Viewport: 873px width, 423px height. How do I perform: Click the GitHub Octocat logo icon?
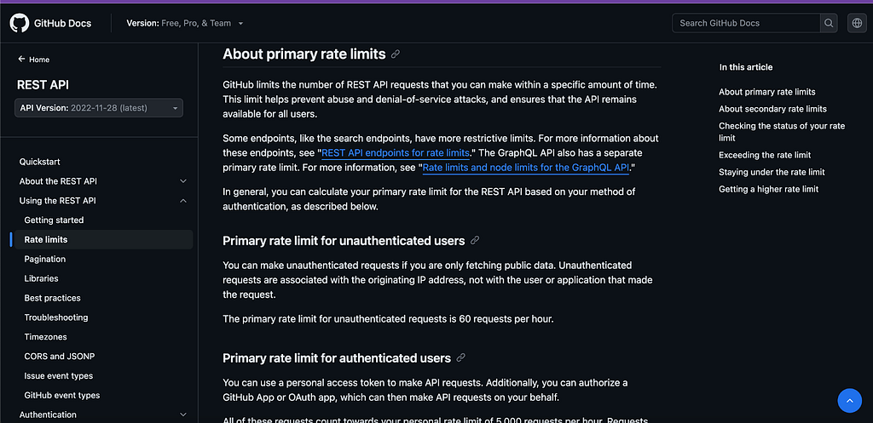click(19, 23)
